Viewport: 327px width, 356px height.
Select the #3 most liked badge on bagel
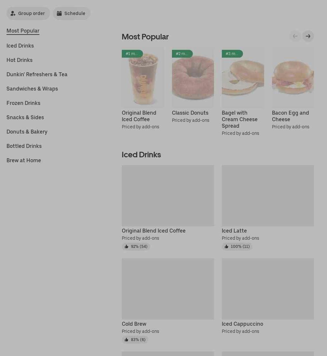232,54
